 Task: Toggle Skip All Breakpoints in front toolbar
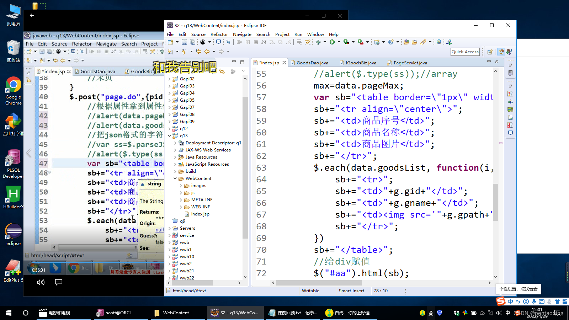click(x=228, y=42)
